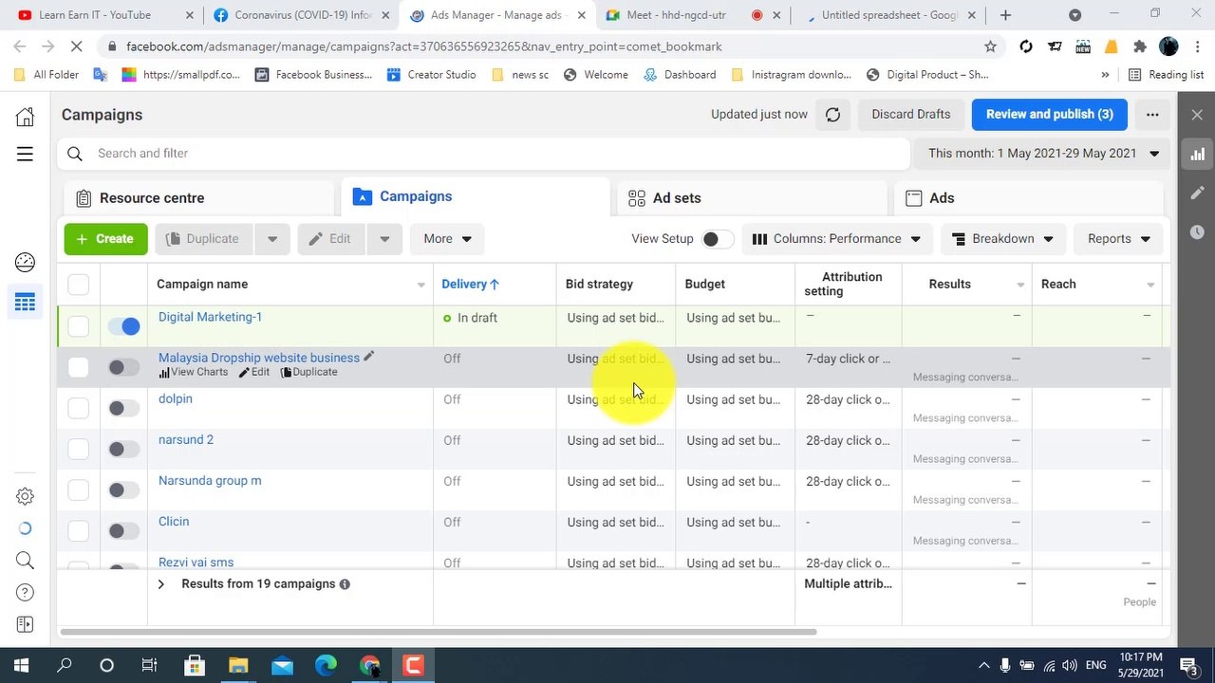Check the Digital Marketing-1 row checkbox

click(x=79, y=326)
